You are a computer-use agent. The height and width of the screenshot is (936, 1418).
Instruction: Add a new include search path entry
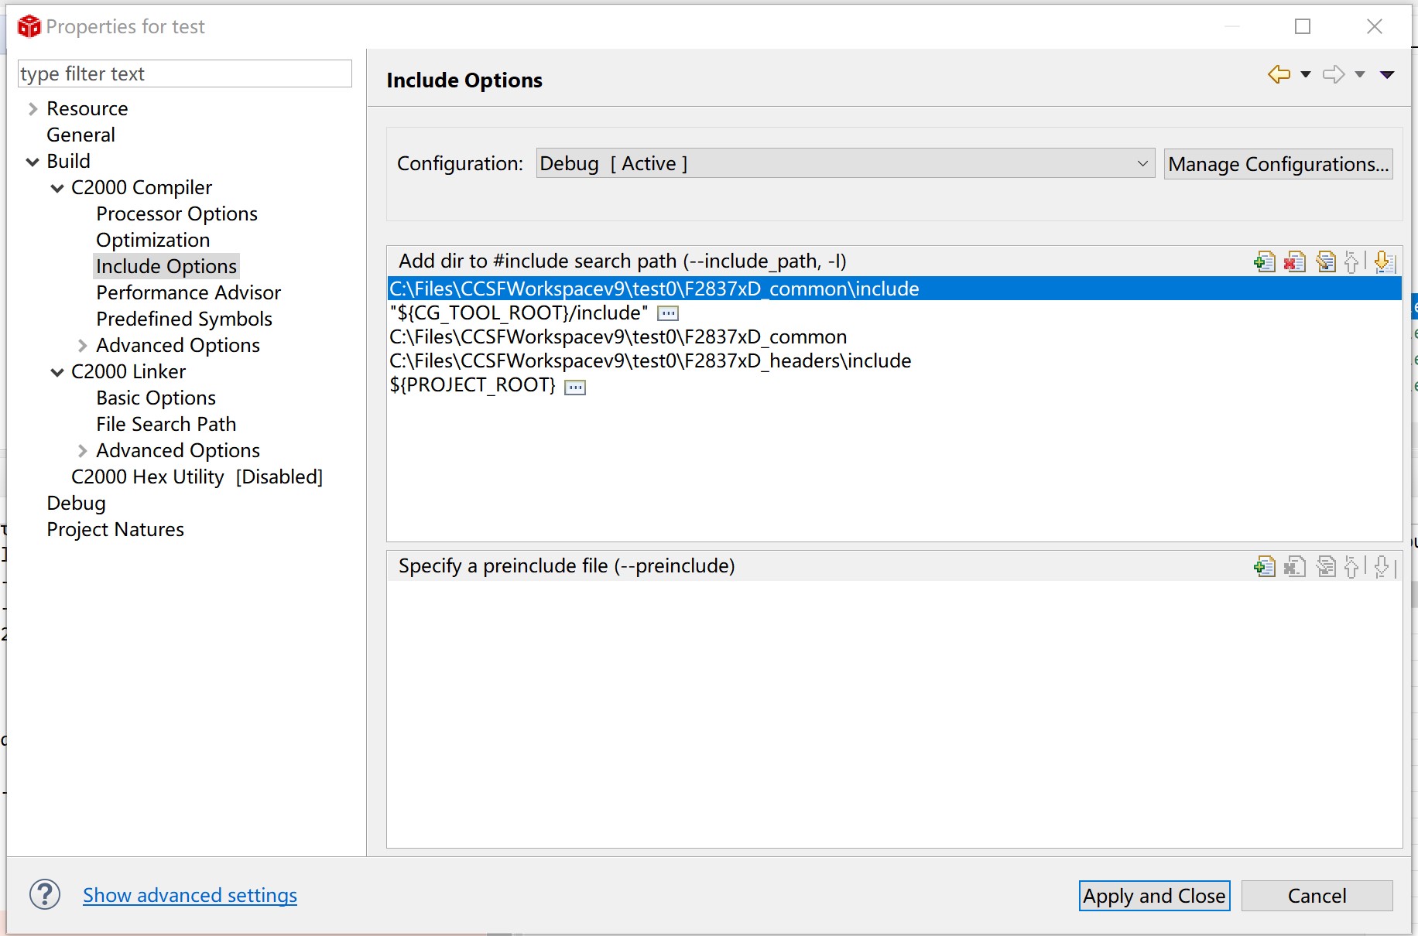pos(1265,262)
